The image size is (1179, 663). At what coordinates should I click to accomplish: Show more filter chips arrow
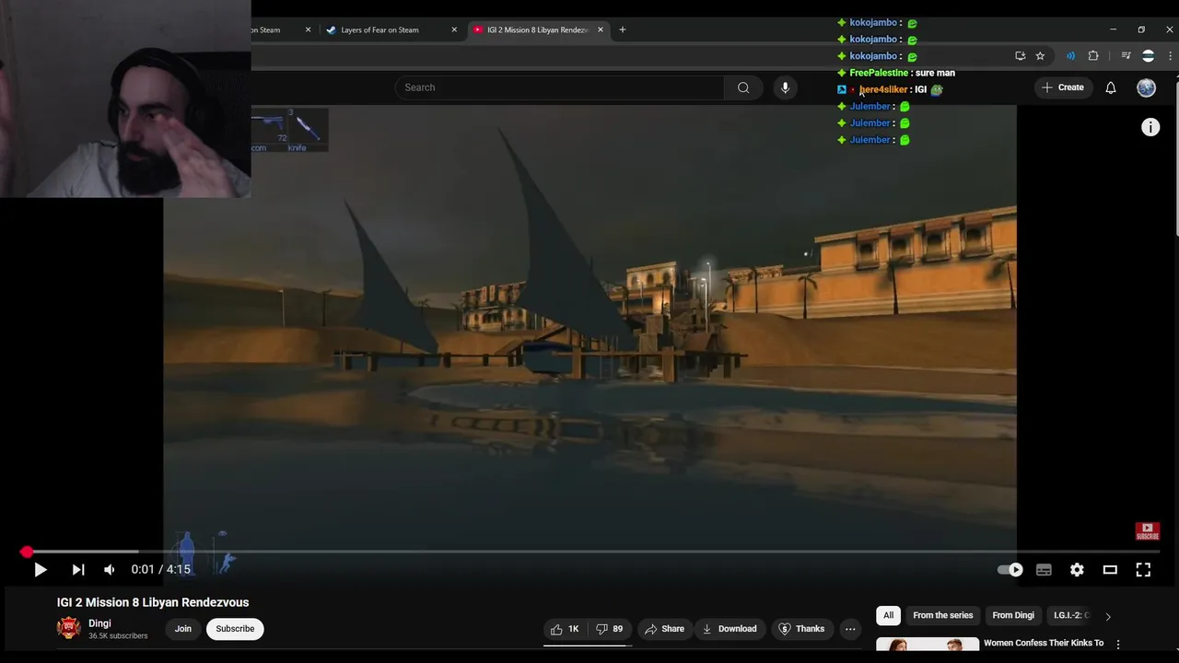pos(1108,616)
